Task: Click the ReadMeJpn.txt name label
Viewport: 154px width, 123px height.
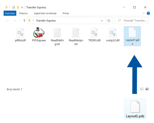Action: 76,42
